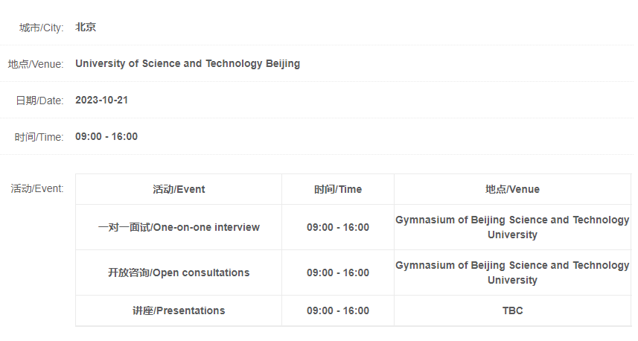This screenshot has height=341, width=638.
Task: Select the Open consultations row cell
Action: (x=179, y=273)
